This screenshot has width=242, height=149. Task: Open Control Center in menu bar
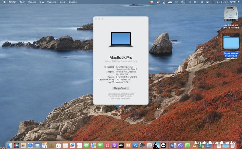(208, 2)
